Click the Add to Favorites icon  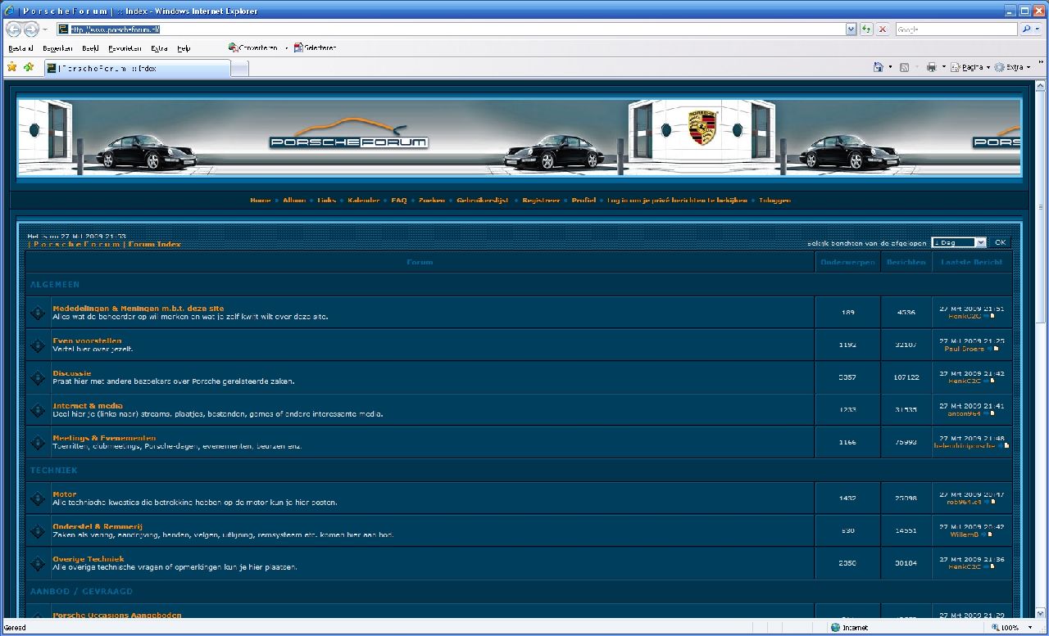coord(29,68)
